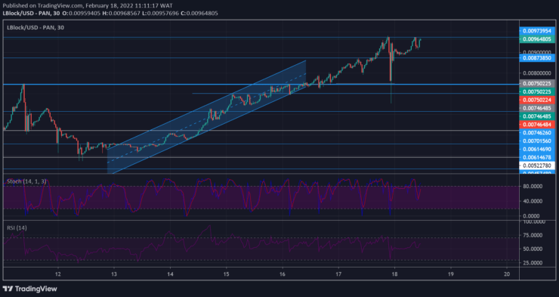Select the blue 0.00701560 price label
This screenshot has width=559, height=297.
coord(537,141)
